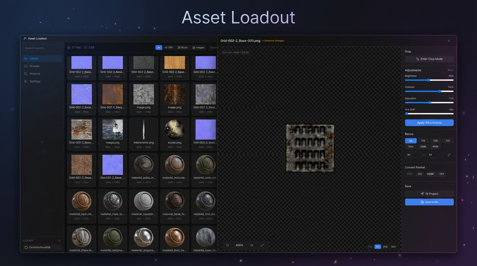Adjust the Hue Shift slider
The height and width of the screenshot is (266, 477).
click(x=429, y=114)
